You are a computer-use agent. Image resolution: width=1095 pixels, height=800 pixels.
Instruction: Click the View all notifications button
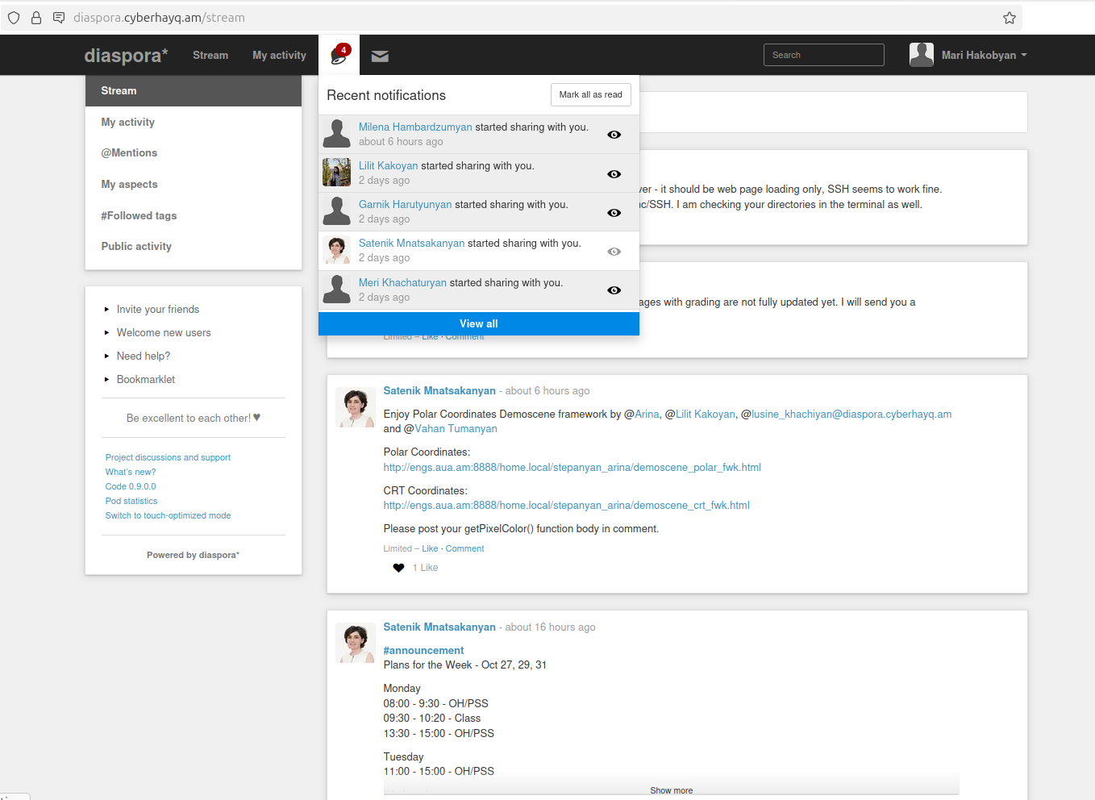479,323
